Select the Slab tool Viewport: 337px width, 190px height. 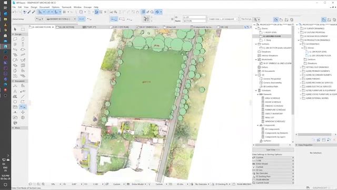[x=23, y=50]
